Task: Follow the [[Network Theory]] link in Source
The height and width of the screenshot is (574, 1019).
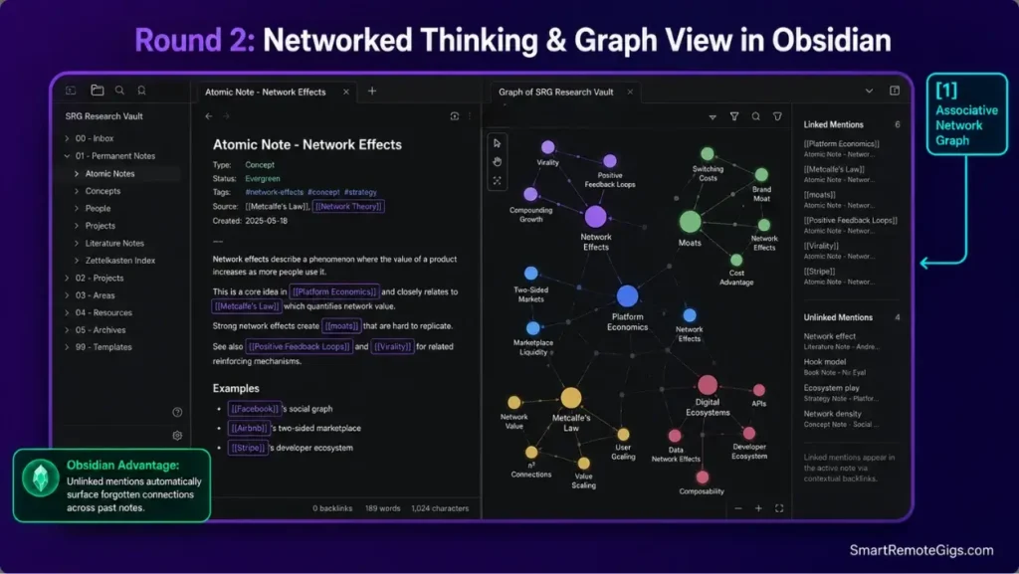Action: pyautogui.click(x=349, y=207)
